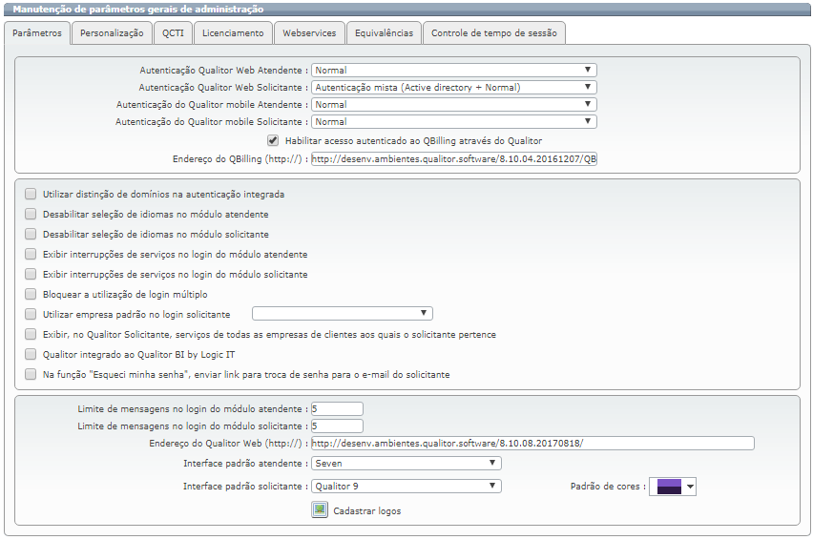Open Interface padrão atendente dropdown
Viewport: 813px width, 540px height.
coord(406,463)
